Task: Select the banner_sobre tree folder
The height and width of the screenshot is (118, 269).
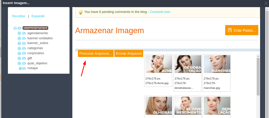Action: (x=38, y=43)
